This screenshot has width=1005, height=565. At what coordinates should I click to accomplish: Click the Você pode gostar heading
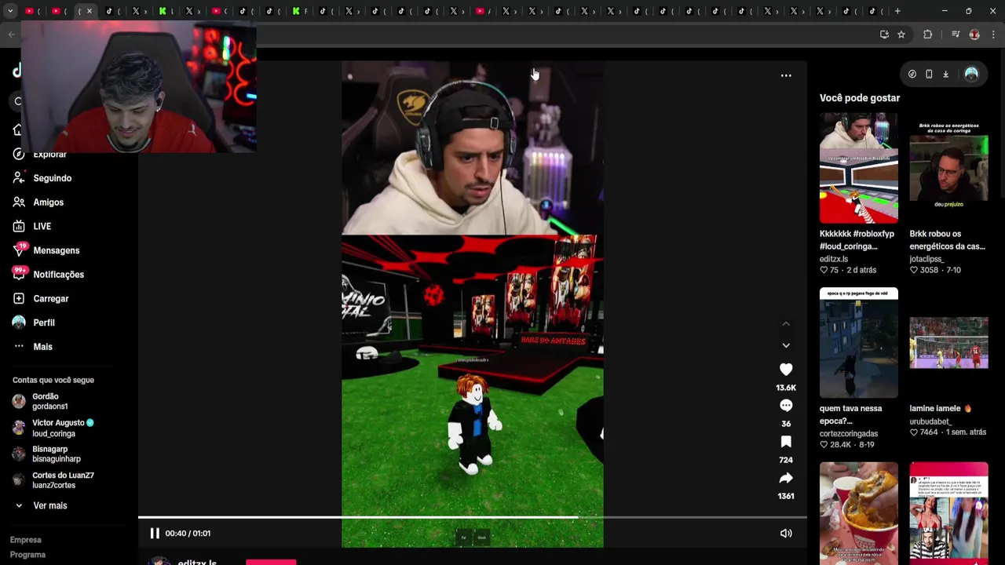point(860,98)
